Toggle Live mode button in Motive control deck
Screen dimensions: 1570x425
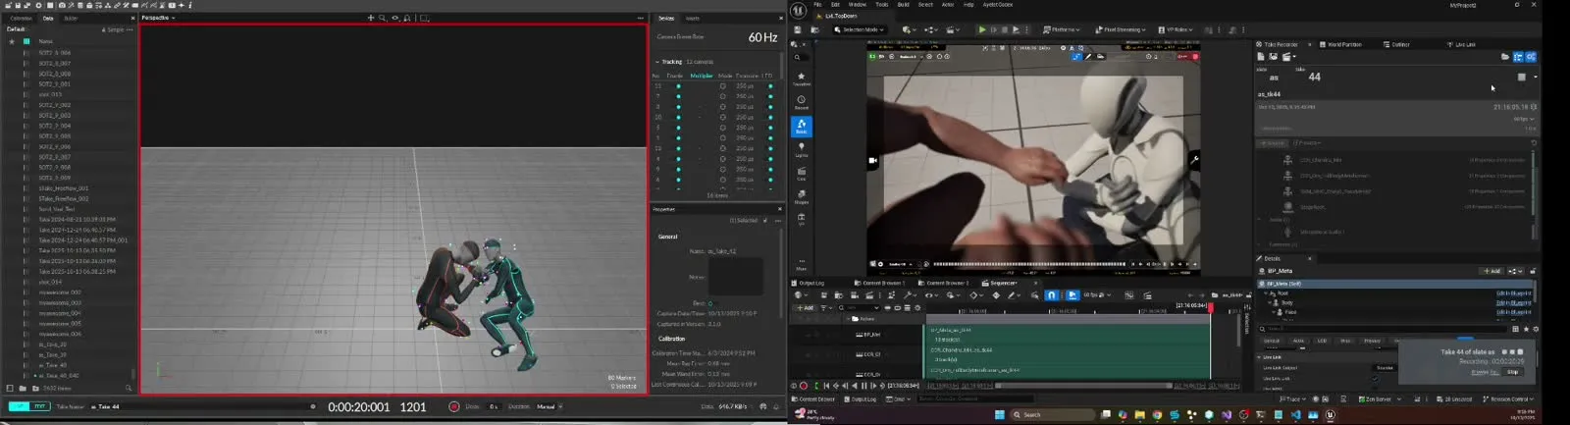tap(19, 405)
